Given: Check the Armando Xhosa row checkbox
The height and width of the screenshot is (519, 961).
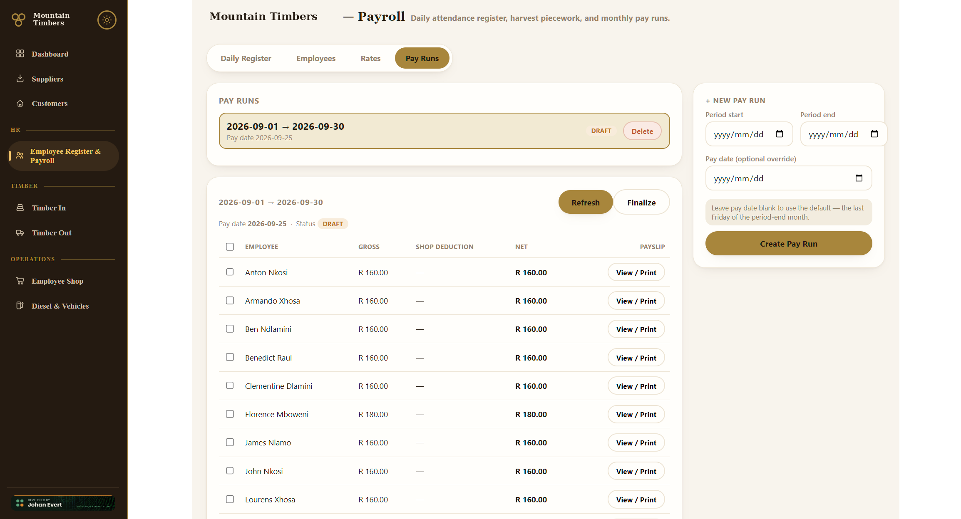Looking at the screenshot, I should (x=230, y=300).
